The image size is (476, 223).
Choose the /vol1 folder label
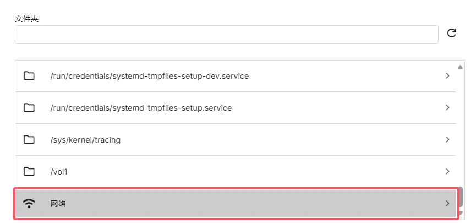[59, 172]
